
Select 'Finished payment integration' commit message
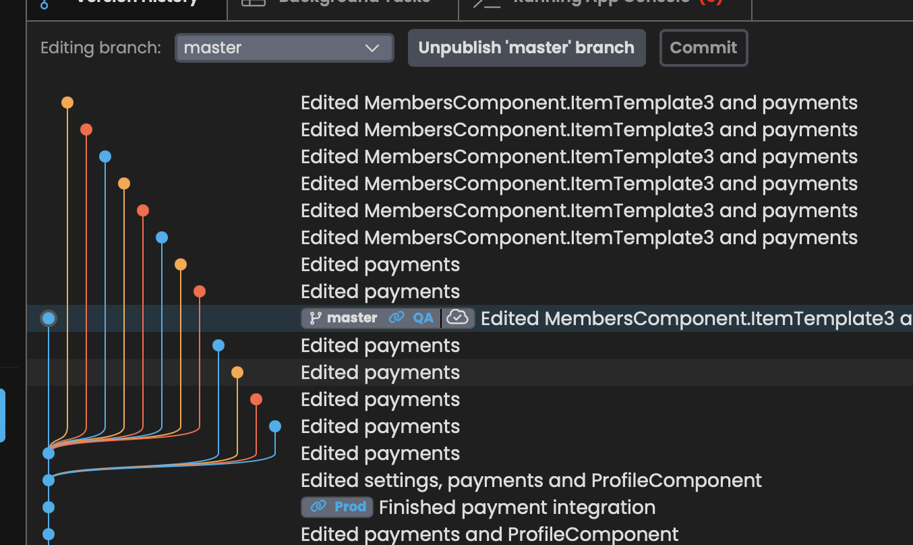[517, 507]
